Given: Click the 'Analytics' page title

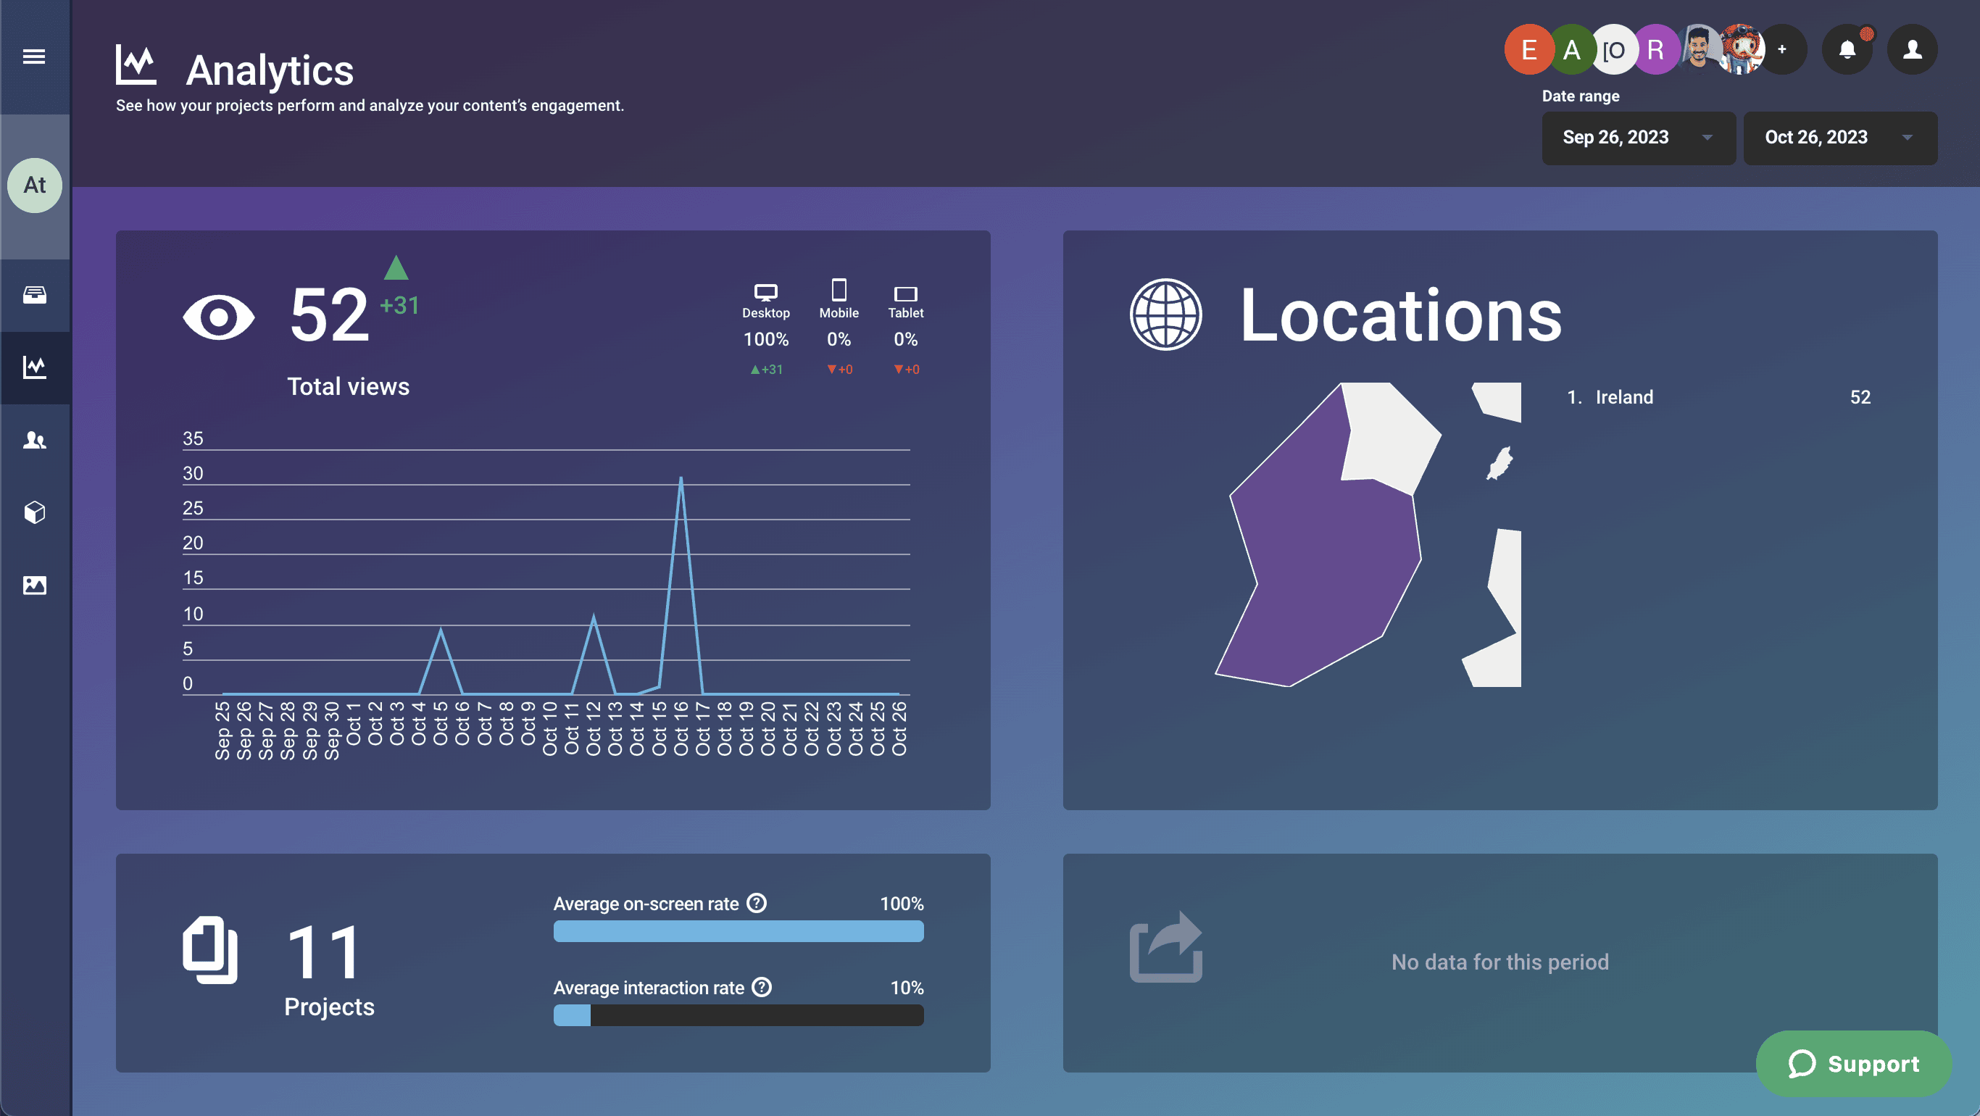Looking at the screenshot, I should 270,70.
